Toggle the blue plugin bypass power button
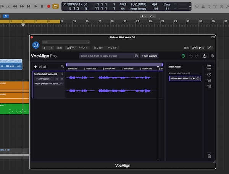The image size is (229, 174). point(36,45)
